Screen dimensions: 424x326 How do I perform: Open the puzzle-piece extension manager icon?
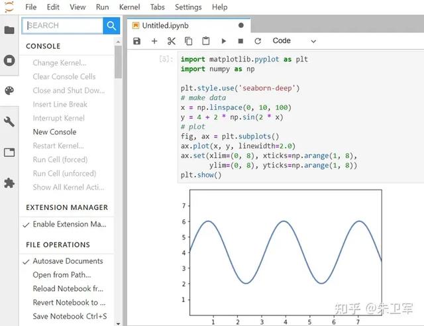9,183
